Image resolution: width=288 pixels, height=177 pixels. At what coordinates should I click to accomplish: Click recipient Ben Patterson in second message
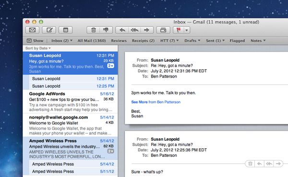coord(164,155)
